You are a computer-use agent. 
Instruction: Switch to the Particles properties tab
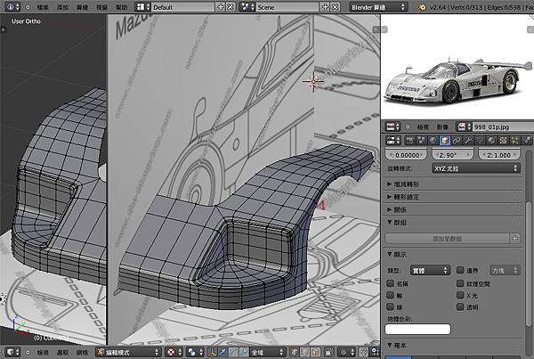(x=514, y=140)
